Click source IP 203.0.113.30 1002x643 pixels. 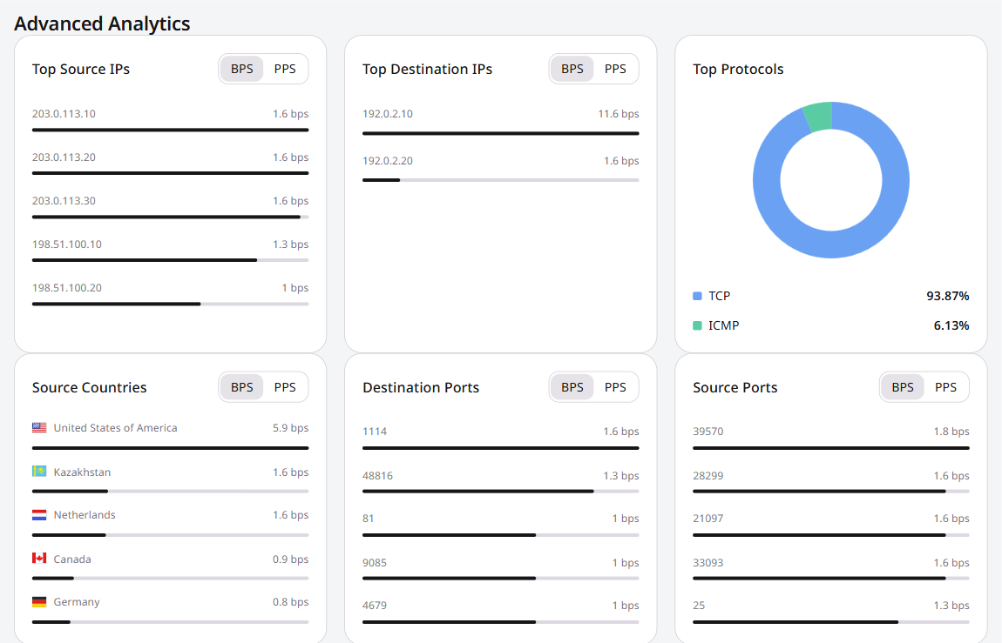[64, 200]
